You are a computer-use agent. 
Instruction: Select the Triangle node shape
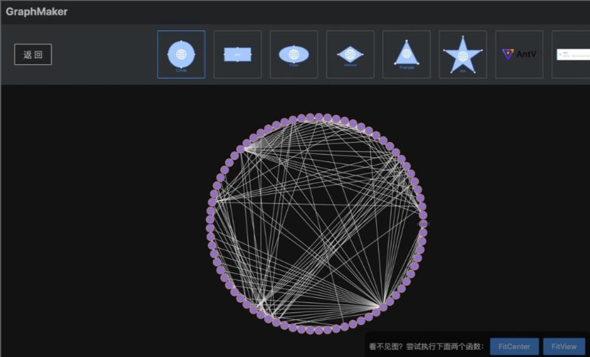tap(406, 54)
